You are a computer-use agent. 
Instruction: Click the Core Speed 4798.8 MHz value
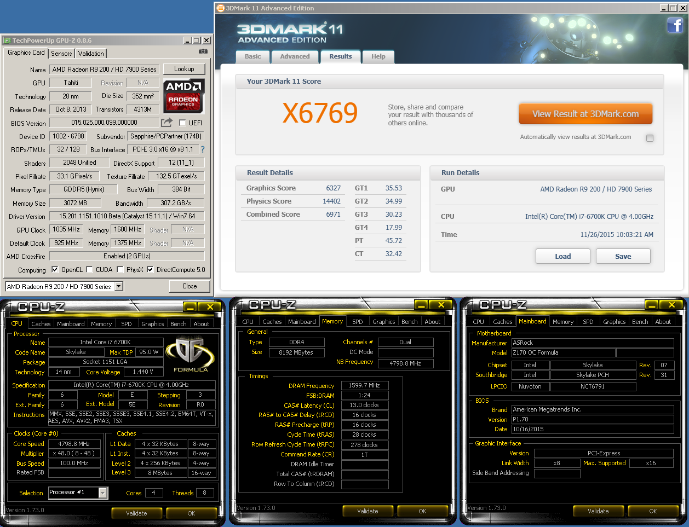74,444
